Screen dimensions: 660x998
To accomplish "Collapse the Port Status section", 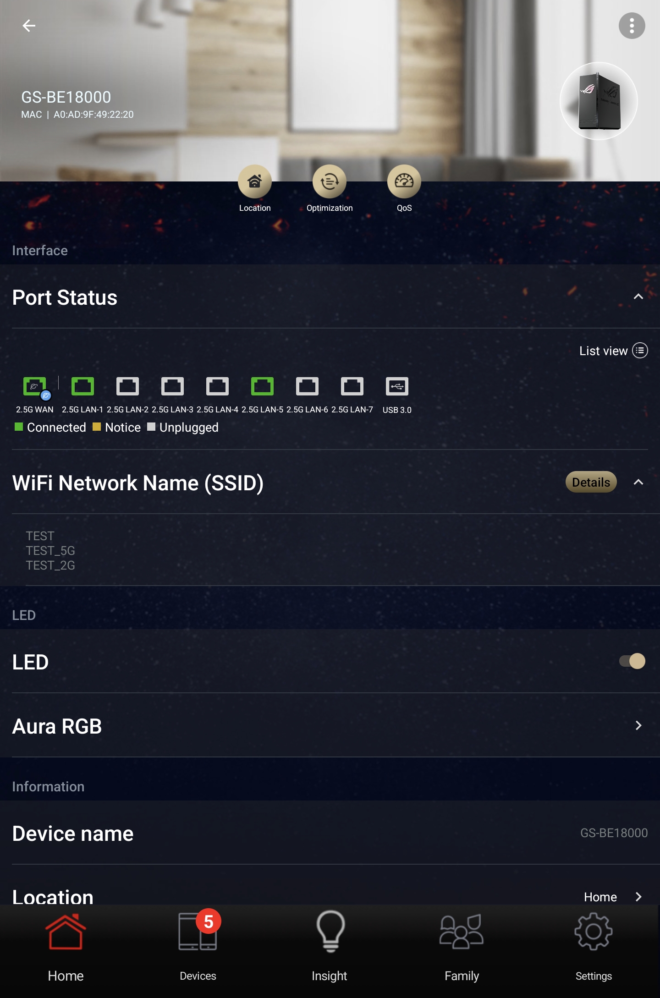I will [x=638, y=297].
